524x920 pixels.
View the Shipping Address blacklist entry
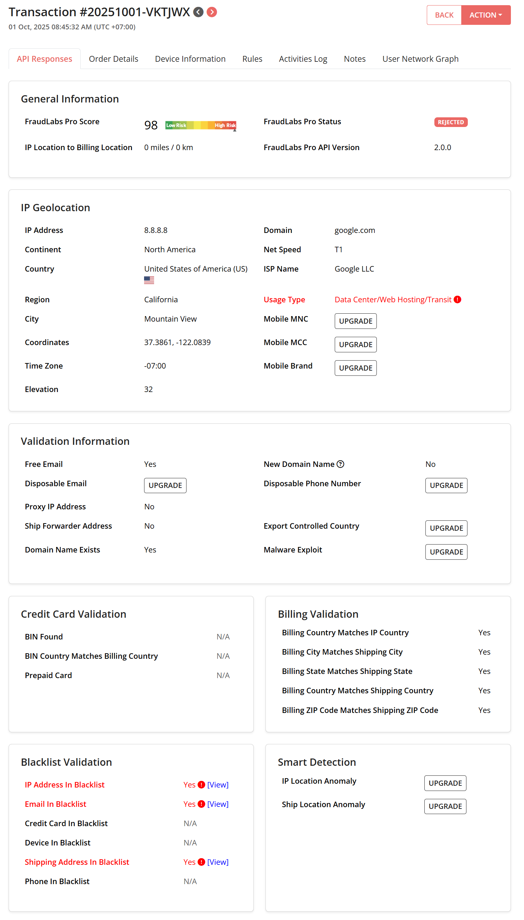tap(218, 862)
